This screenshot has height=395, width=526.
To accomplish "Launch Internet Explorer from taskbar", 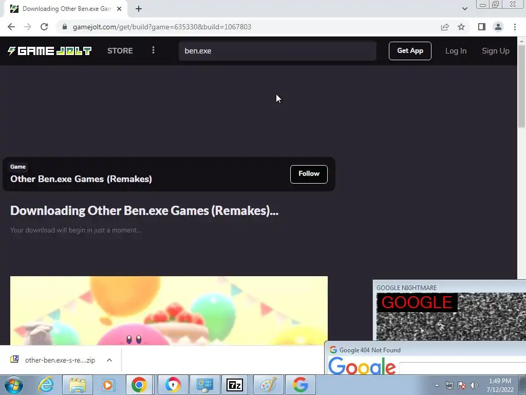I will (x=46, y=385).
